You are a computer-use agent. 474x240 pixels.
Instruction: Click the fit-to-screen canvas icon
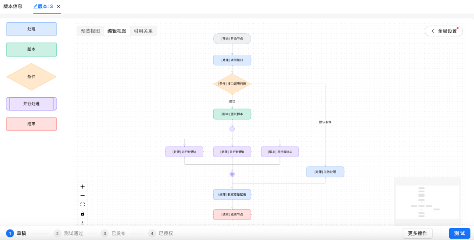coord(83,205)
